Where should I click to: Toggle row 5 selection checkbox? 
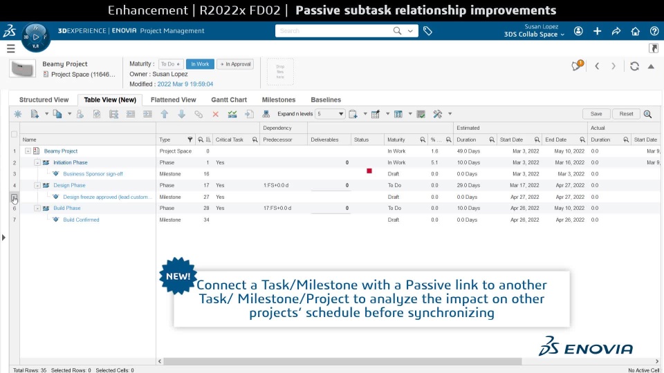click(14, 197)
